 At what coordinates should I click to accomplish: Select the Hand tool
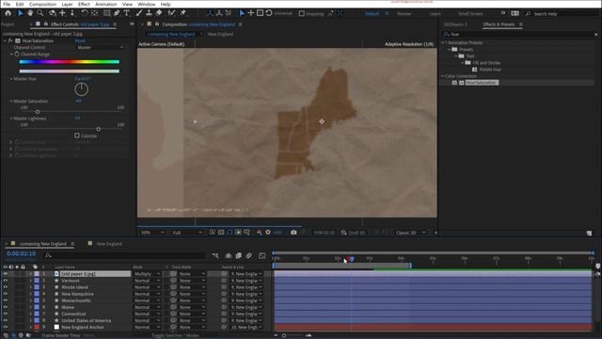[30, 13]
